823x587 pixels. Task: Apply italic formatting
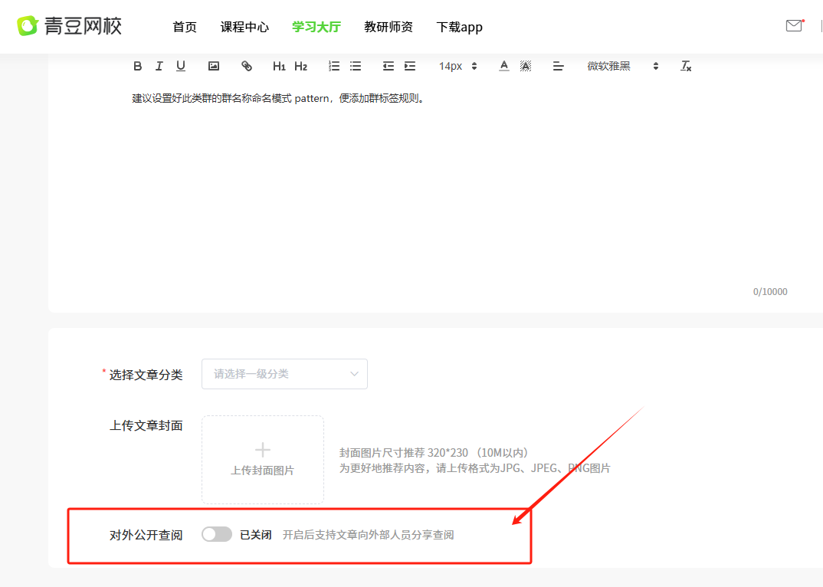point(159,66)
